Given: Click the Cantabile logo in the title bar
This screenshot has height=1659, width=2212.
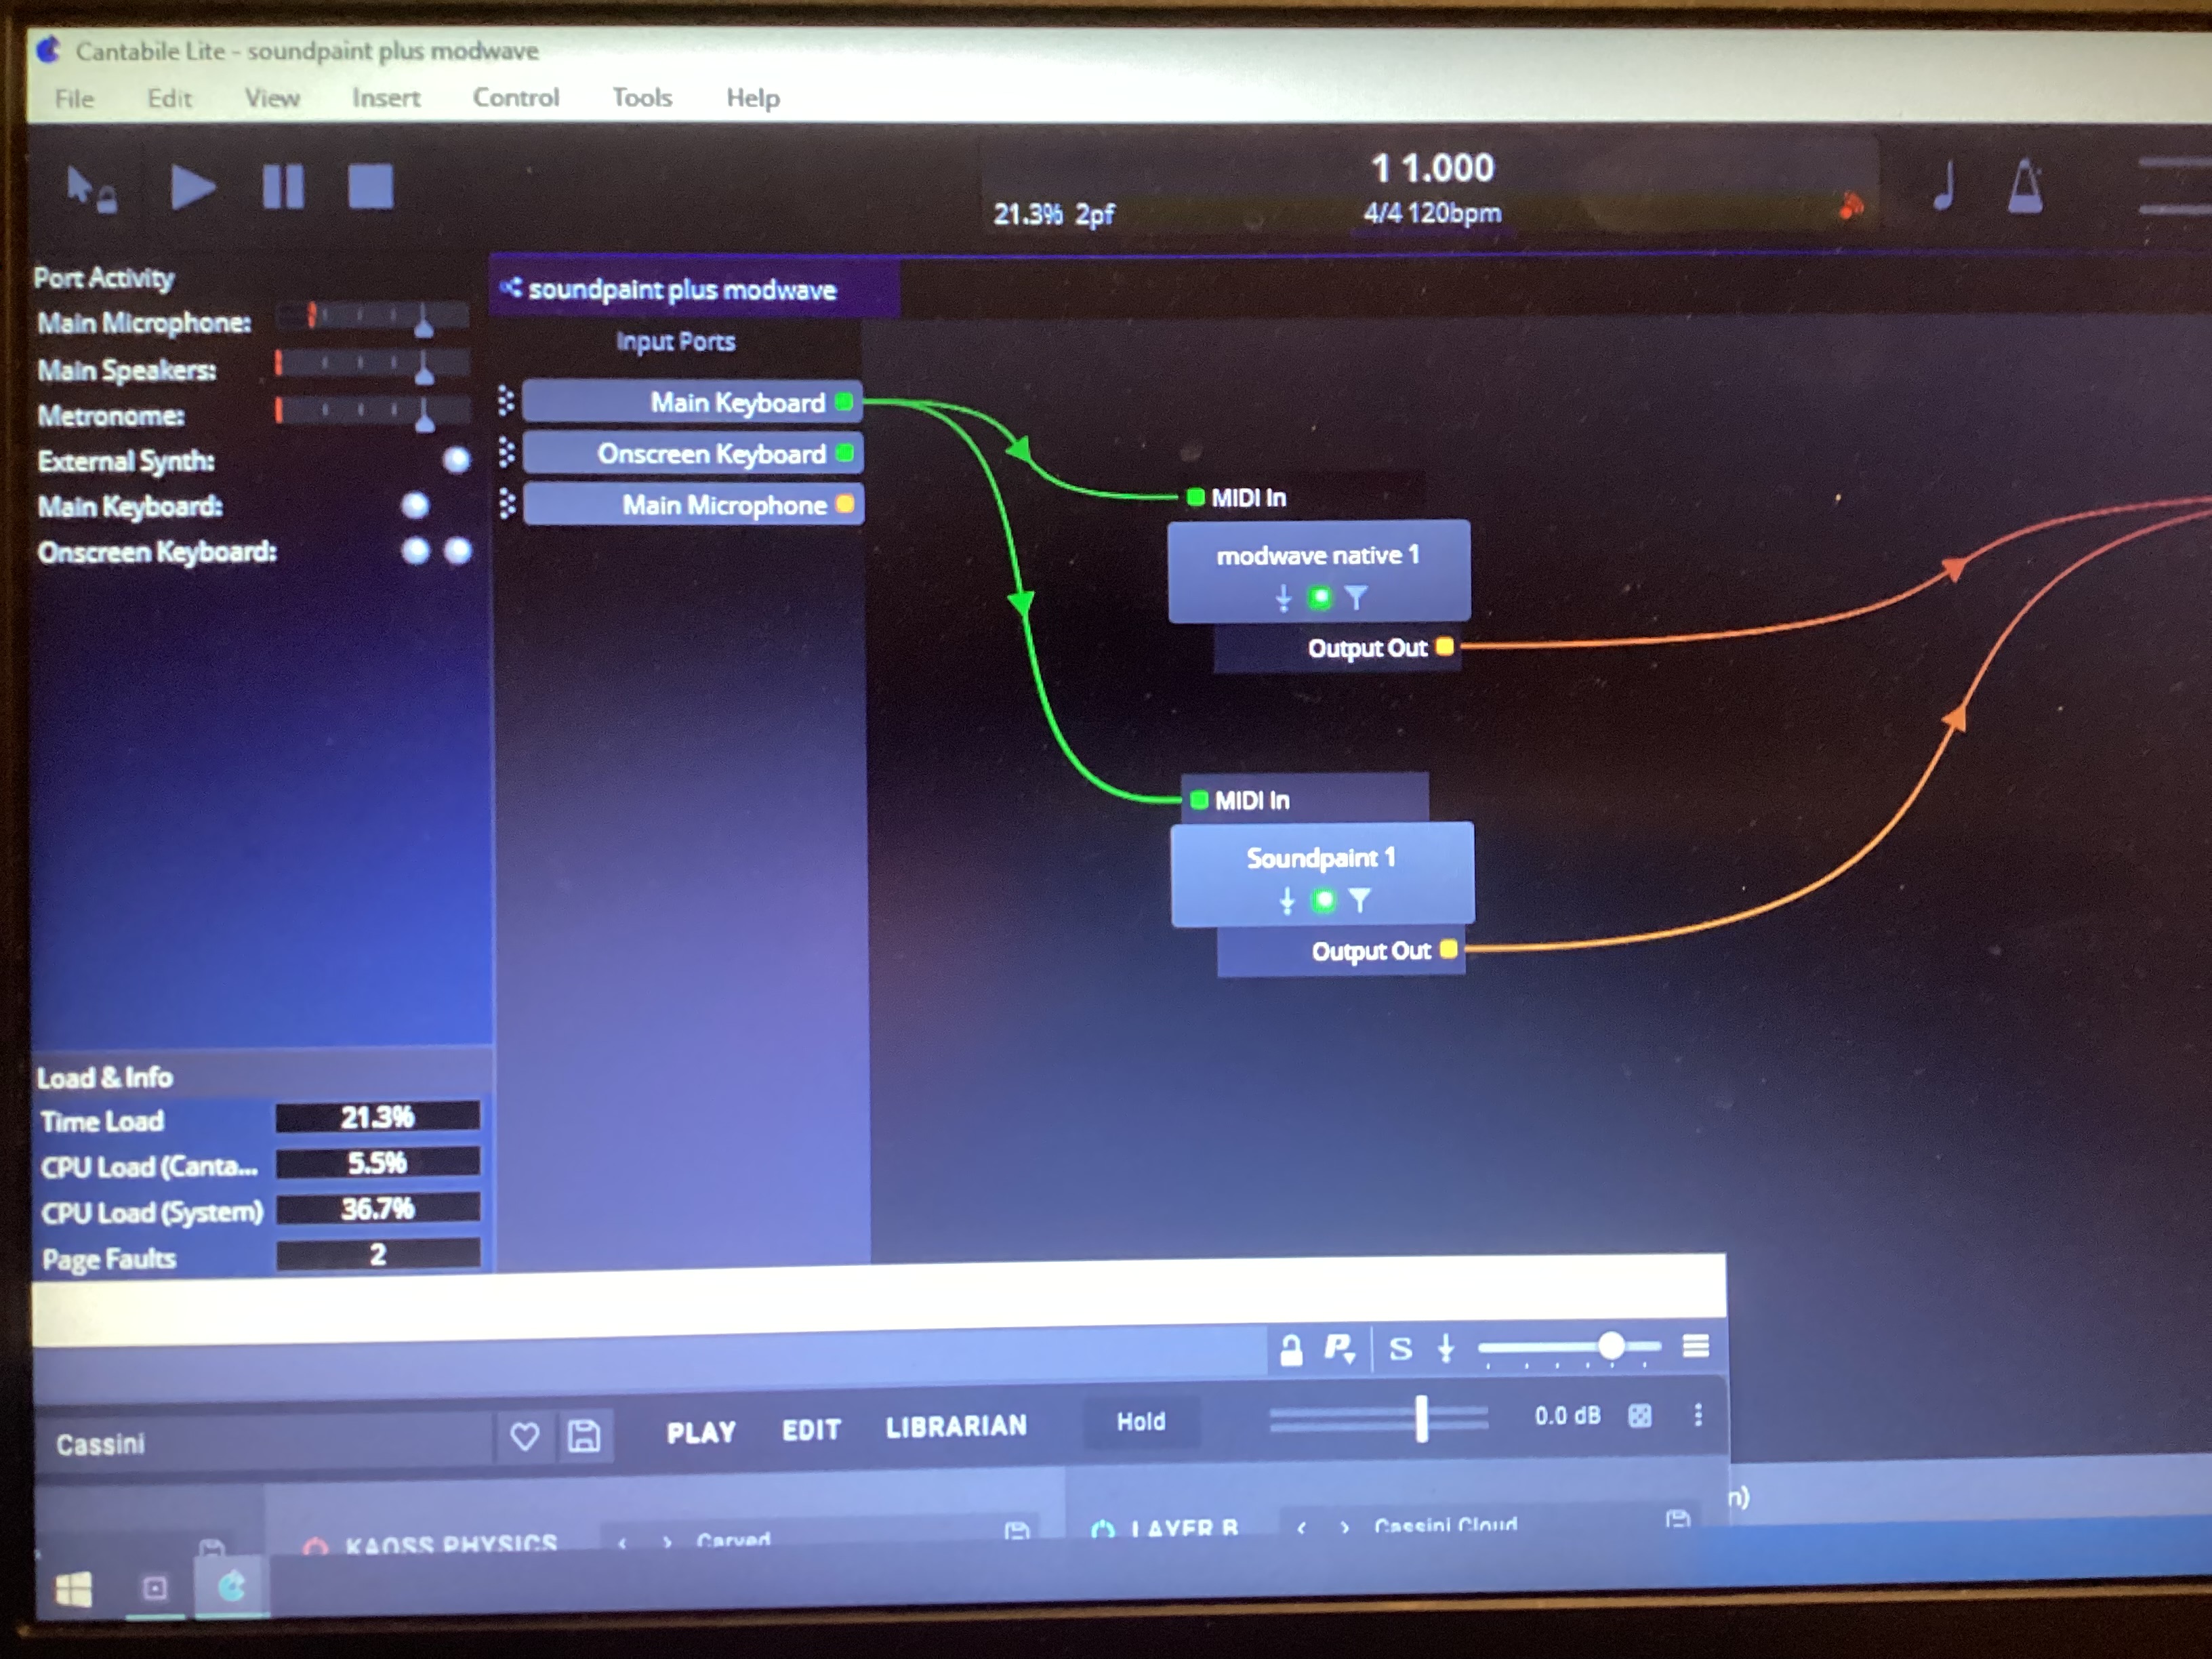Looking at the screenshot, I should click(x=49, y=49).
